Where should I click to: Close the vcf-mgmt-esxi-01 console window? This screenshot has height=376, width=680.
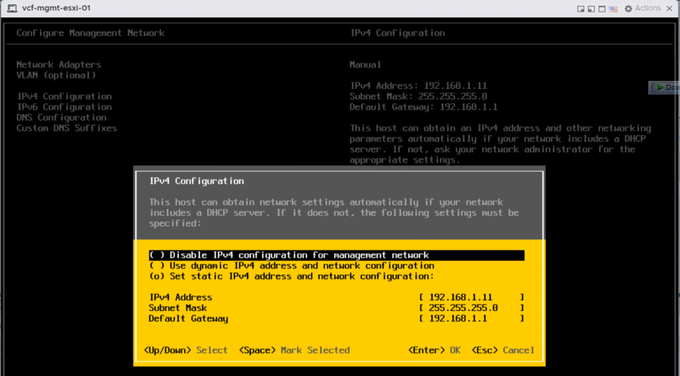(671, 9)
